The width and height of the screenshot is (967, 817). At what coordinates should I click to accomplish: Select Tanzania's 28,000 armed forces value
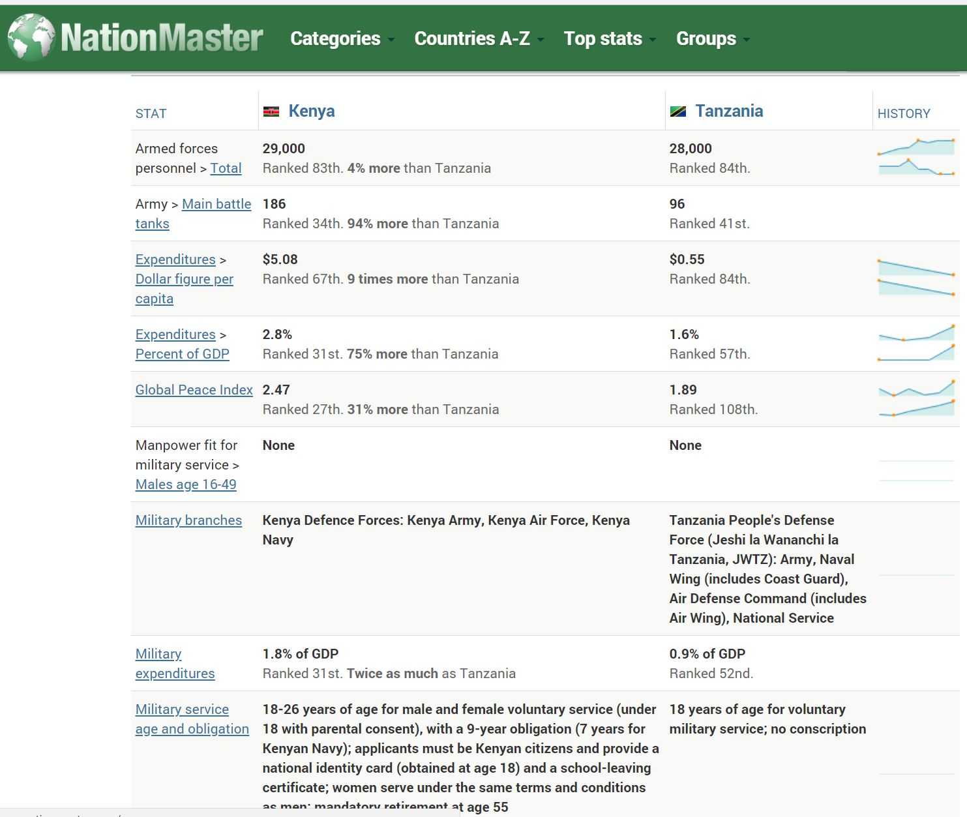[x=691, y=149]
